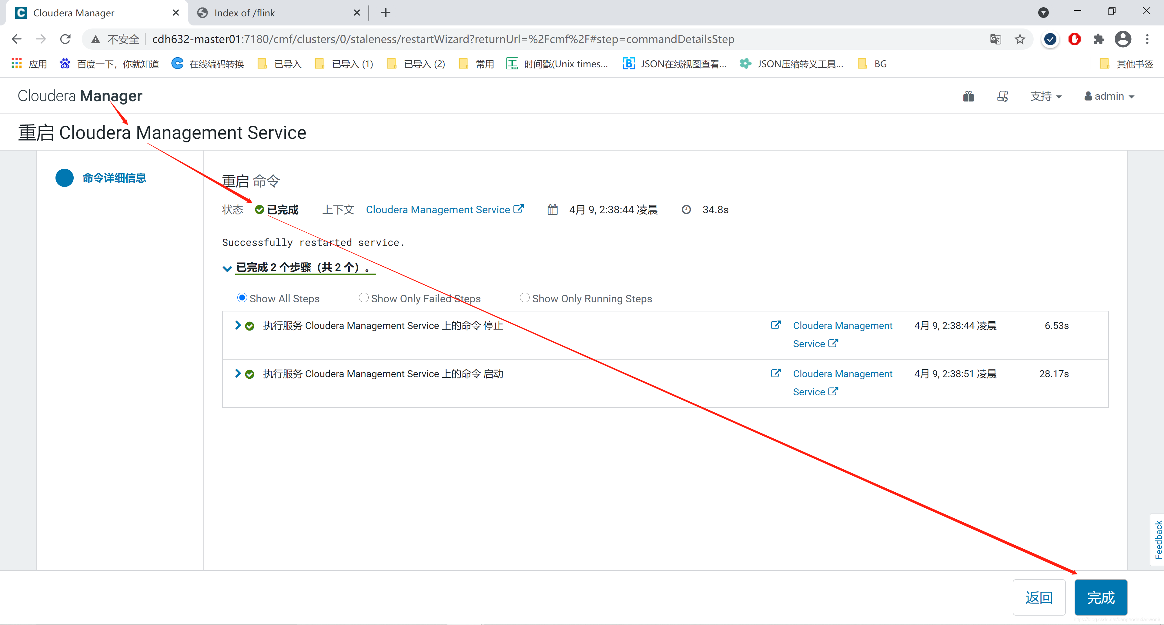Expand the start command step details
Screen dimensions: 1164x625
tap(238, 374)
